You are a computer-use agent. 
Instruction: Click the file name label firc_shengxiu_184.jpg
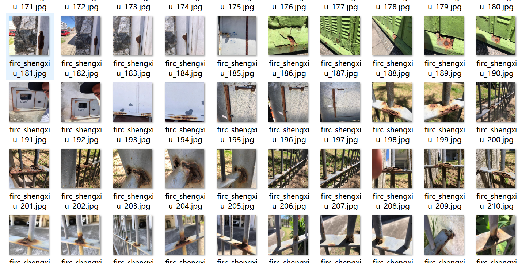coord(185,69)
